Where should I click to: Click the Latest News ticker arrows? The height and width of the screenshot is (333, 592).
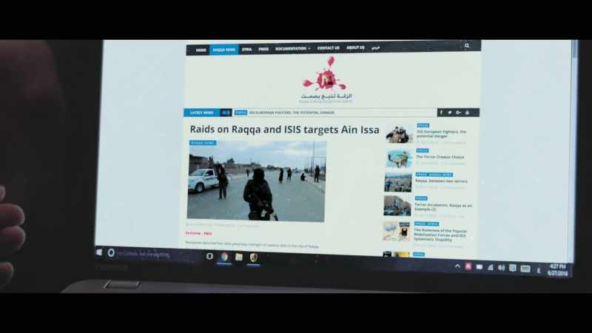click(x=226, y=112)
